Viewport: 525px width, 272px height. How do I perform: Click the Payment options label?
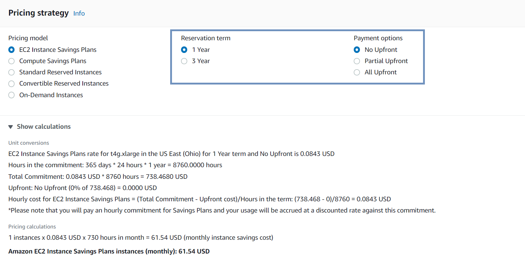(x=378, y=38)
